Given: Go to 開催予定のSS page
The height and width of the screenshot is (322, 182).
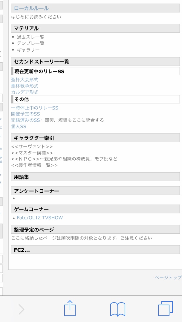Looking at the screenshot, I should pyautogui.click(x=25, y=114).
